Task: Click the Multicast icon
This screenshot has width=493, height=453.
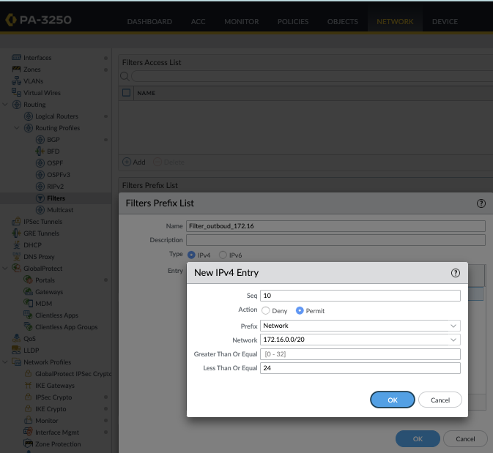Action: [40, 210]
